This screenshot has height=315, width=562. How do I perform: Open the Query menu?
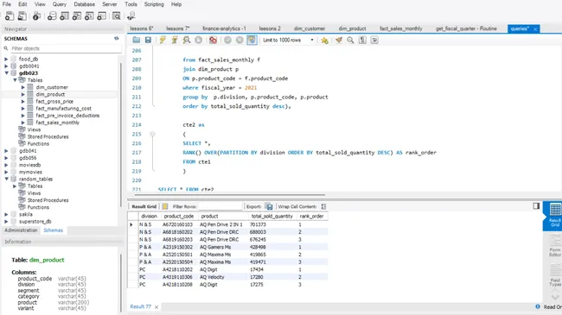59,4
